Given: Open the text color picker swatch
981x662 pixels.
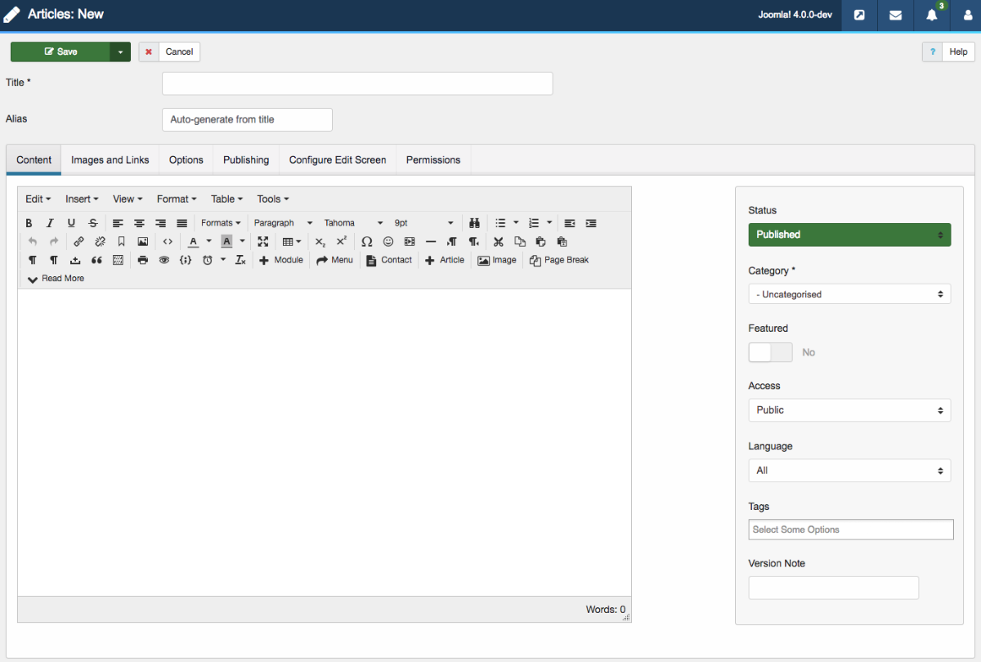Looking at the screenshot, I should [x=195, y=241].
